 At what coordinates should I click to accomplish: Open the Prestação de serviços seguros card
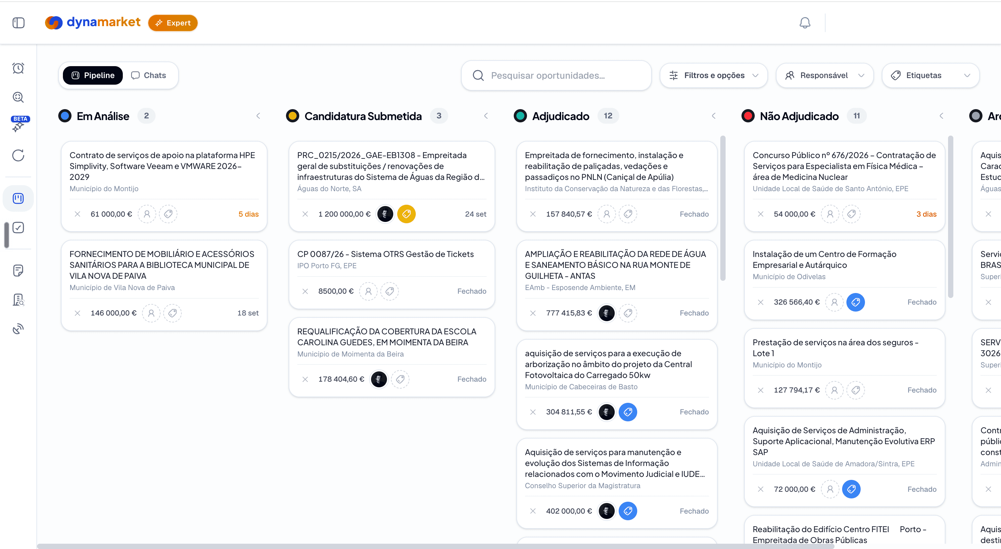(844, 368)
